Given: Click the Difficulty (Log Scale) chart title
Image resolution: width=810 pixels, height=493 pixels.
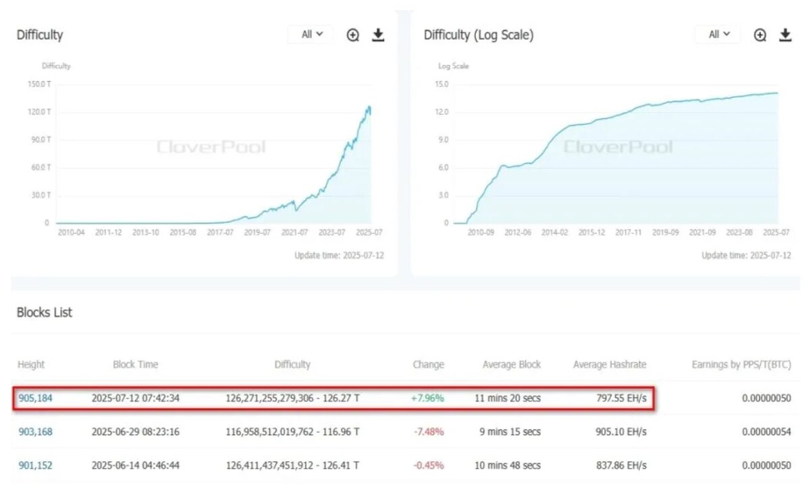Looking at the screenshot, I should click(x=479, y=35).
